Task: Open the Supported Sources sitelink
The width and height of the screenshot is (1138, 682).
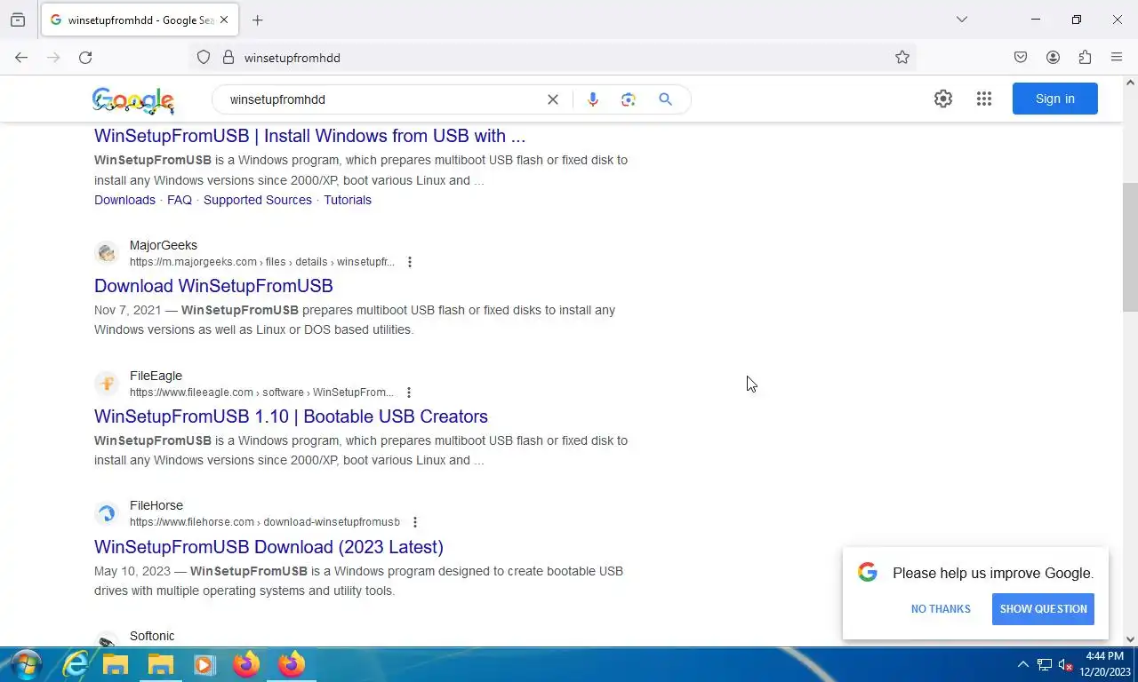Action: coord(258,200)
